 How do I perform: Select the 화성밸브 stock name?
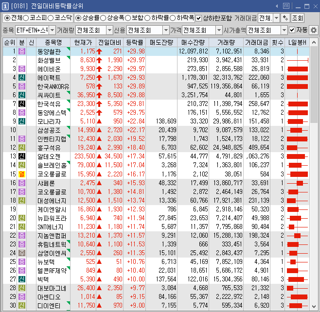click(x=49, y=60)
